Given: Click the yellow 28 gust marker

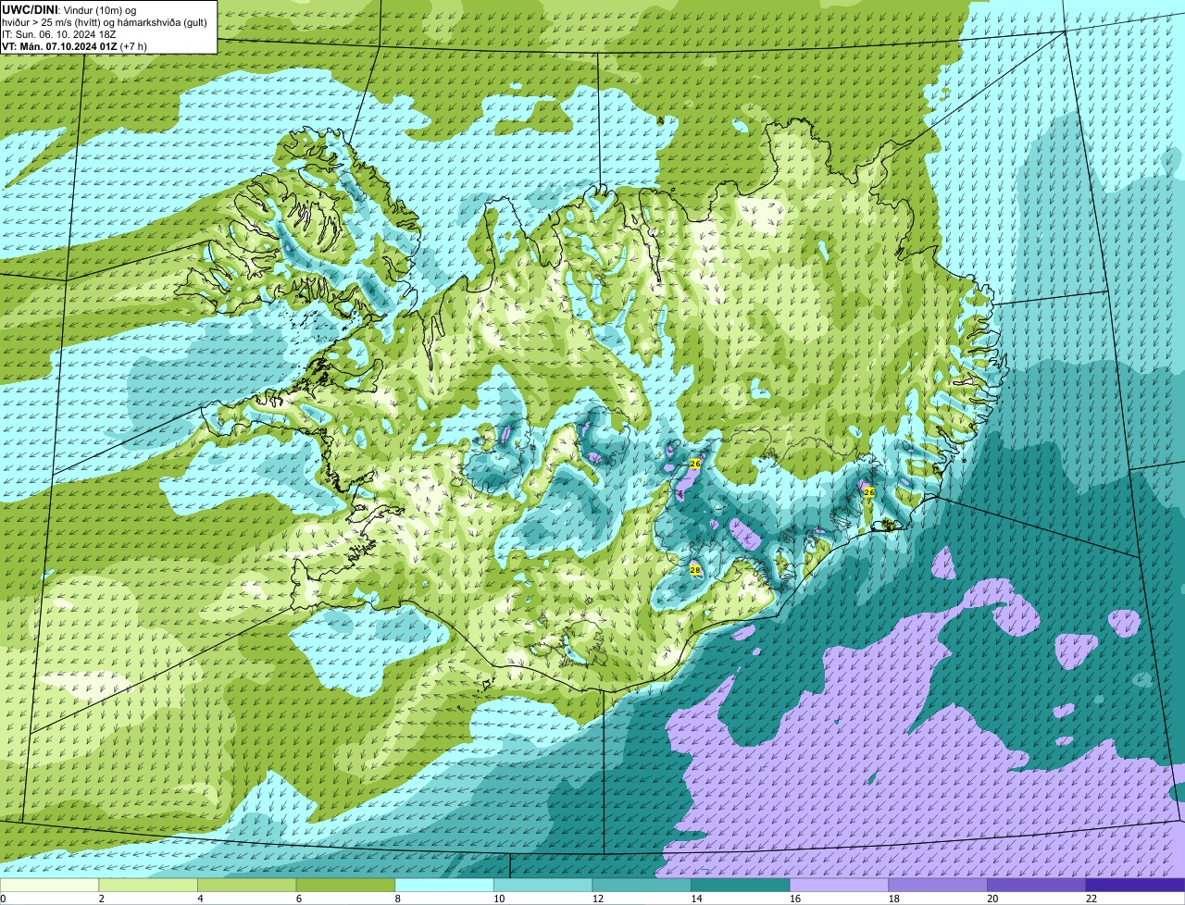Looking at the screenshot, I should (x=695, y=570).
